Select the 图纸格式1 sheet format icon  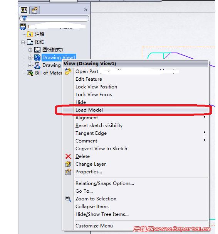coord(37,50)
